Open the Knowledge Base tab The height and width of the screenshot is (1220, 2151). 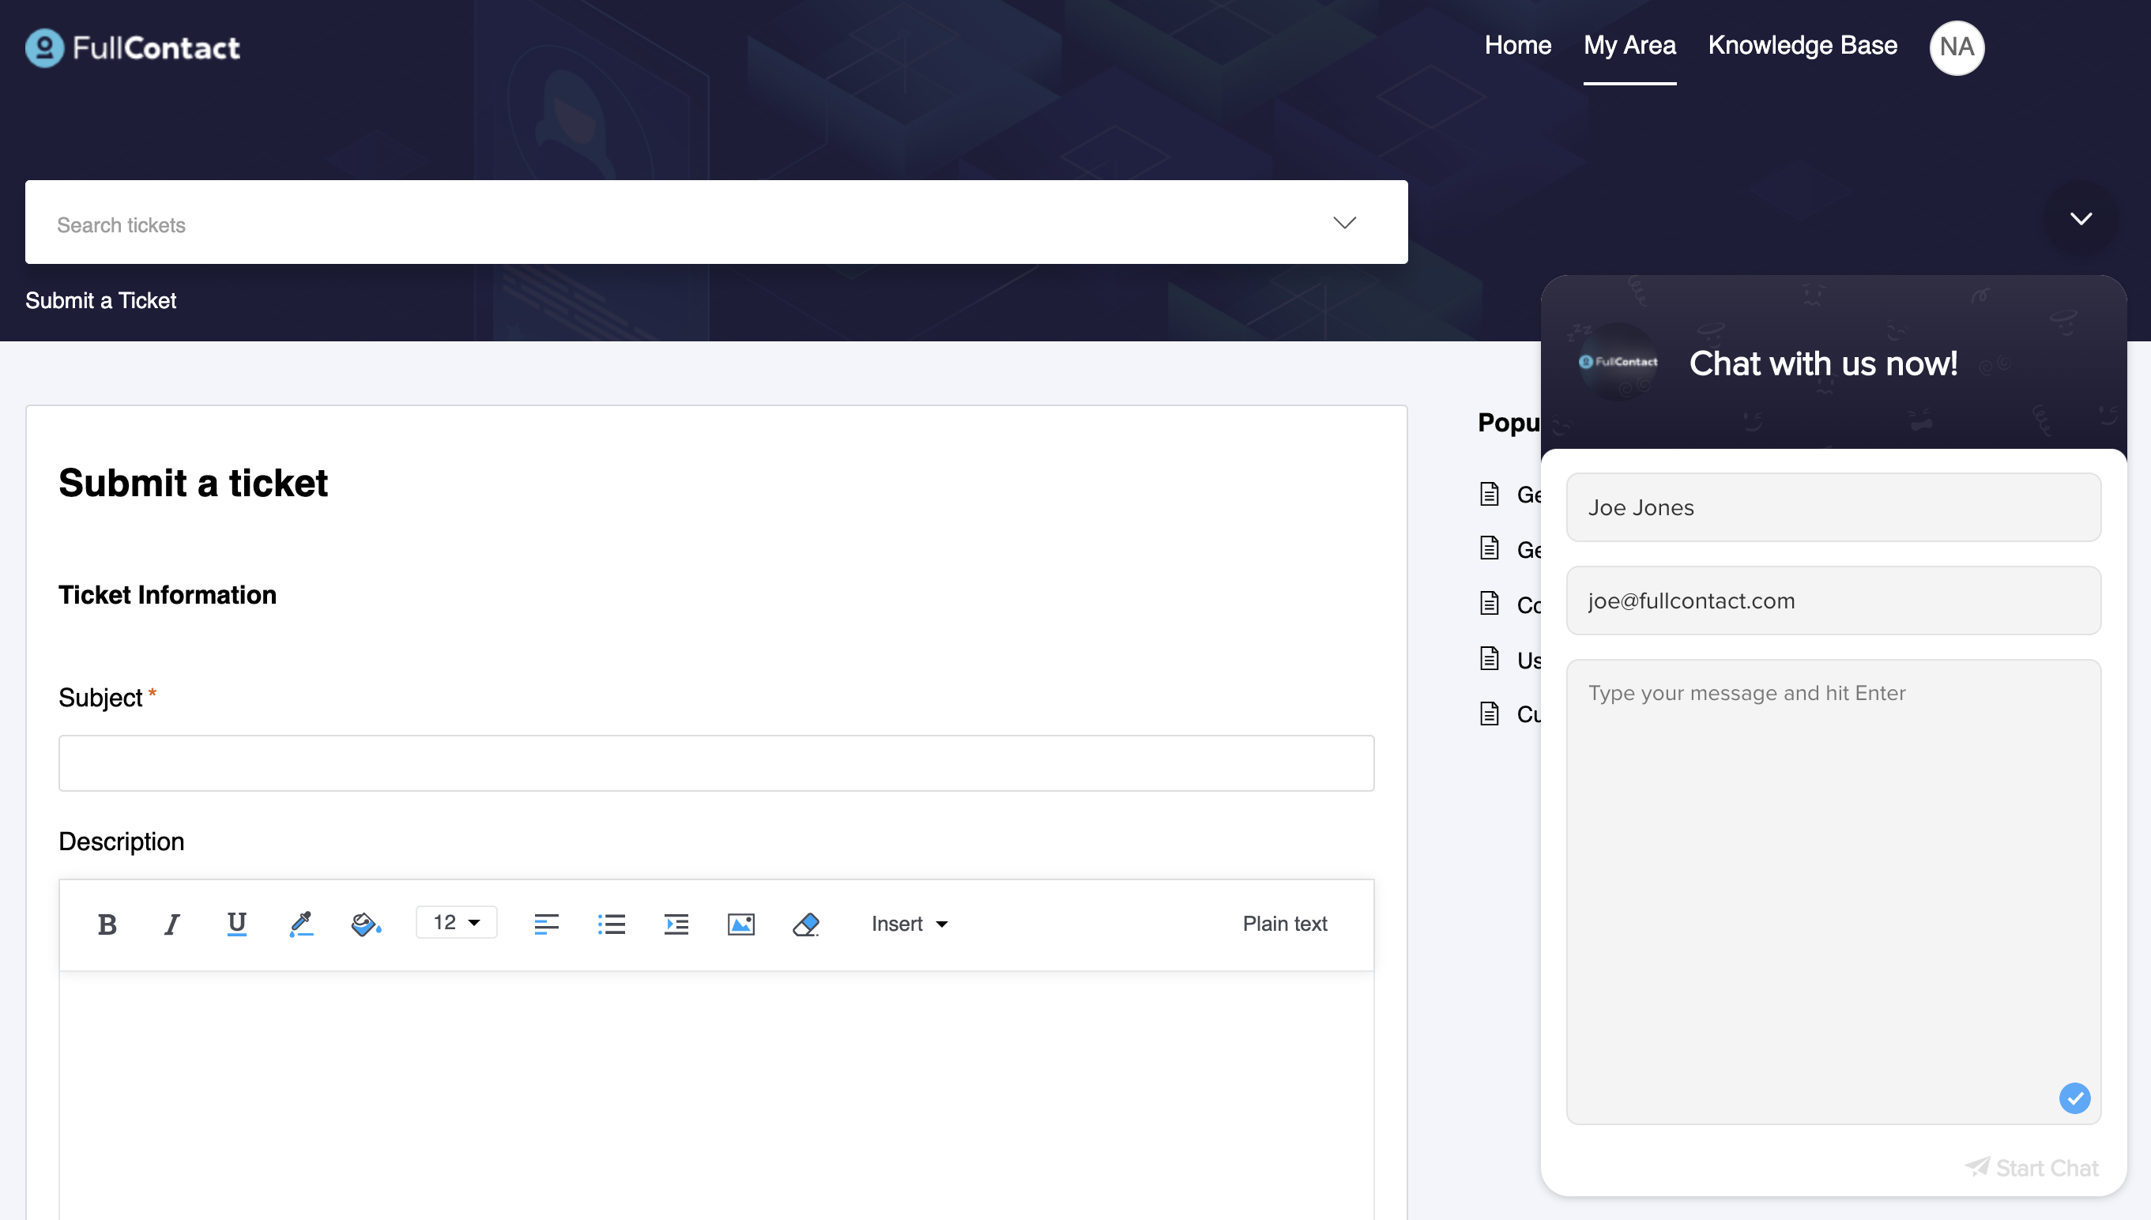coord(1803,45)
